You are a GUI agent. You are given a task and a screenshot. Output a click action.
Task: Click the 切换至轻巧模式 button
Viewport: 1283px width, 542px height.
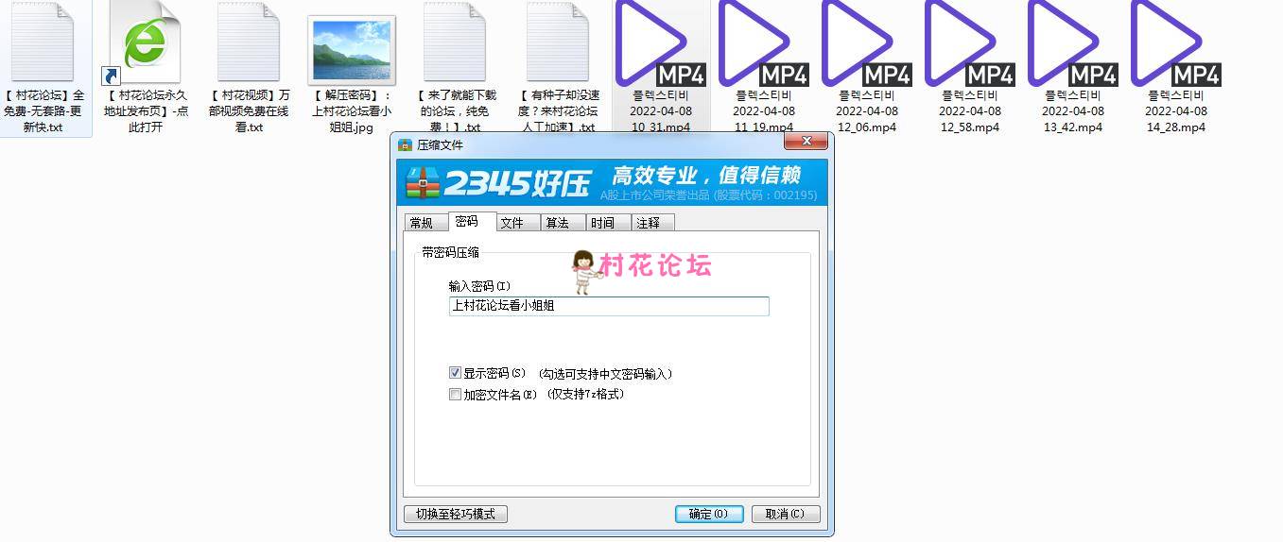click(456, 514)
